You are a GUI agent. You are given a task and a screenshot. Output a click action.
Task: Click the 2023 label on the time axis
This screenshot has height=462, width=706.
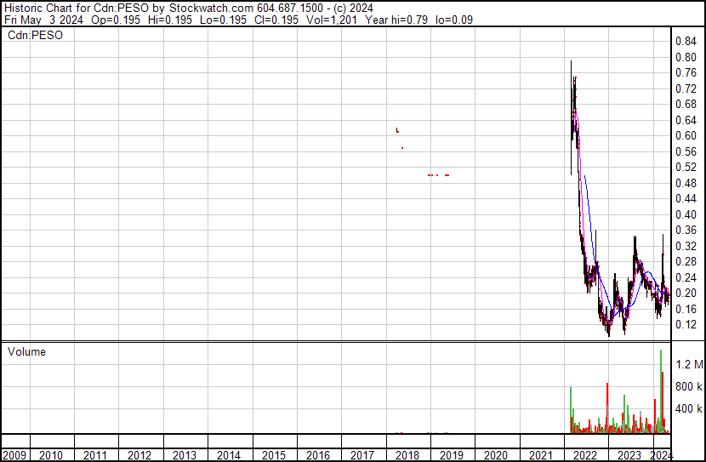tap(629, 455)
